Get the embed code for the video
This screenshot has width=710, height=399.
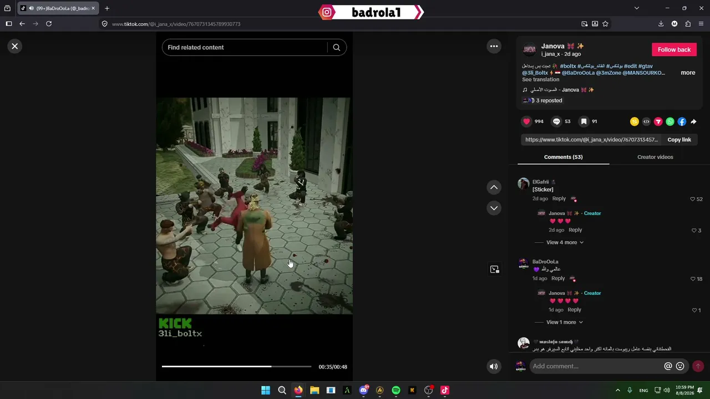coord(646,121)
